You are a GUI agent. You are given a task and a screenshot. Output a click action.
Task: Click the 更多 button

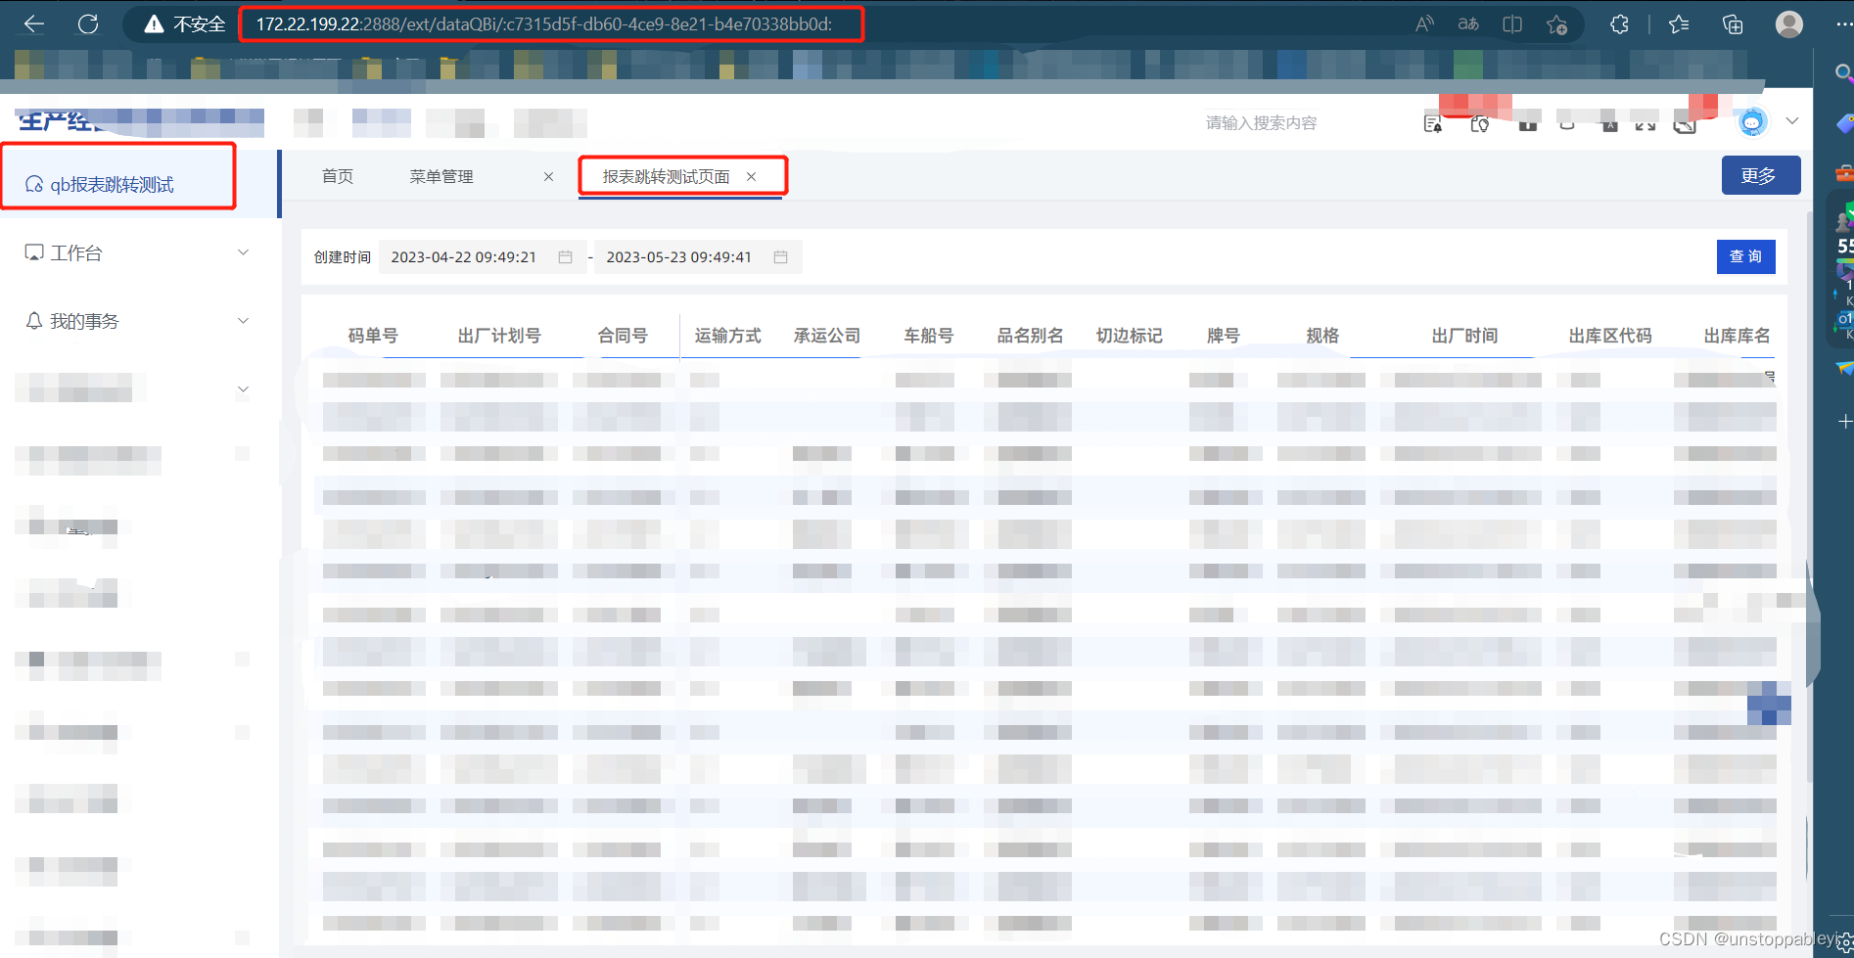[x=1761, y=175]
